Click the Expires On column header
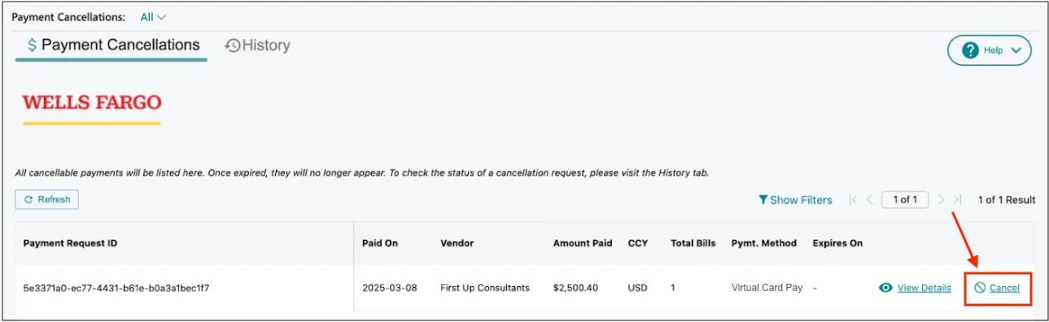This screenshot has height=322, width=1049. 837,243
